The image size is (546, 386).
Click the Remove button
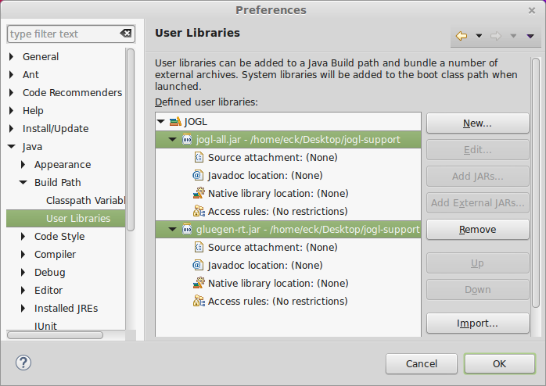477,230
